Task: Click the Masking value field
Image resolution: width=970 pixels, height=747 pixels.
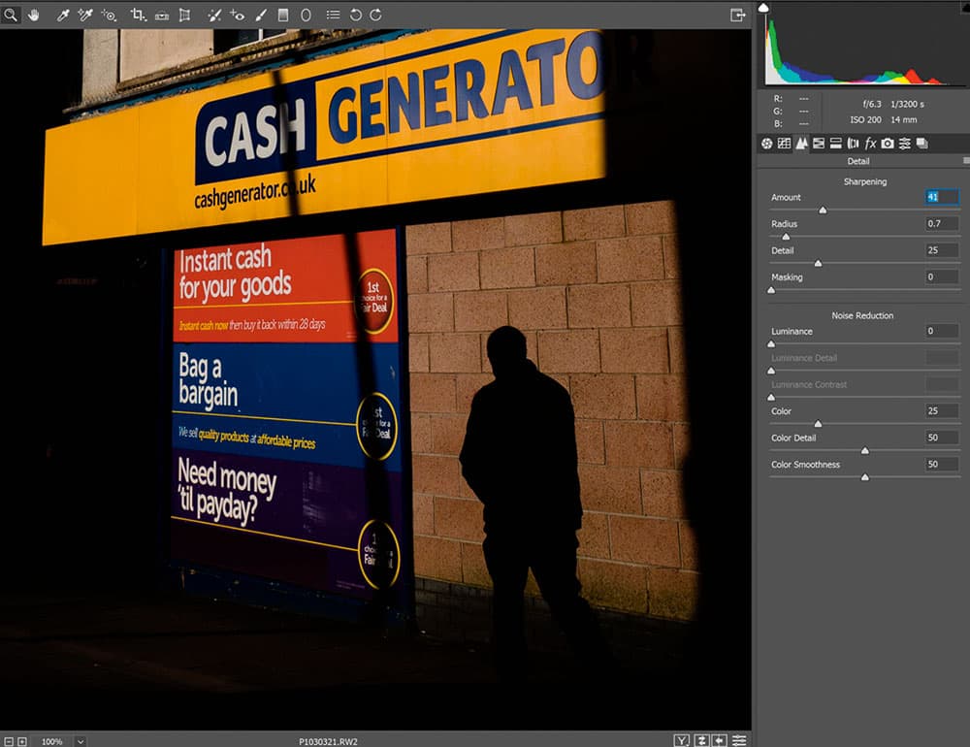Action: point(942,276)
